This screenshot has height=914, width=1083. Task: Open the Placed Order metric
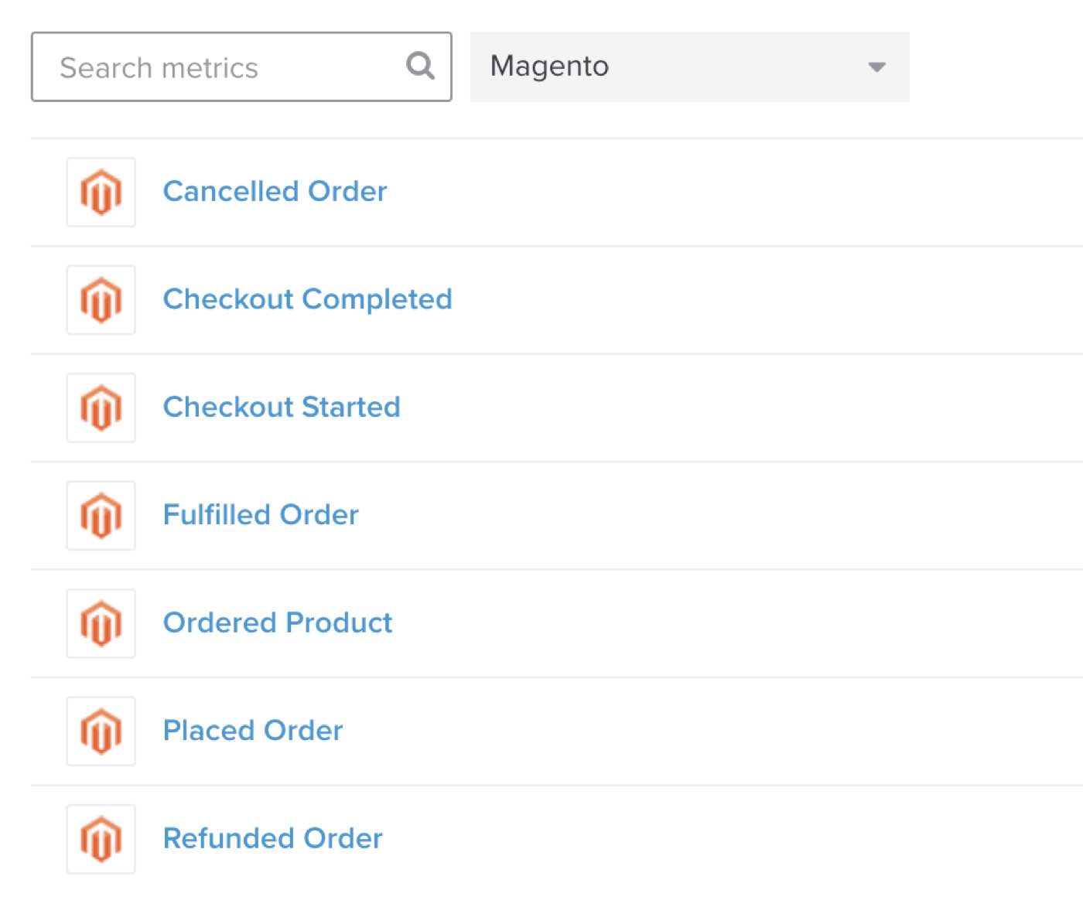pos(252,731)
